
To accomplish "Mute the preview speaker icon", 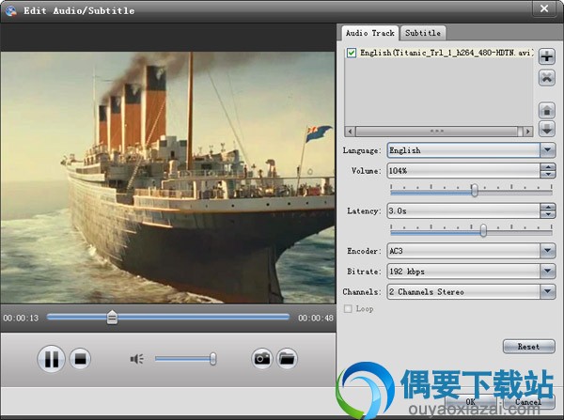I will [136, 359].
